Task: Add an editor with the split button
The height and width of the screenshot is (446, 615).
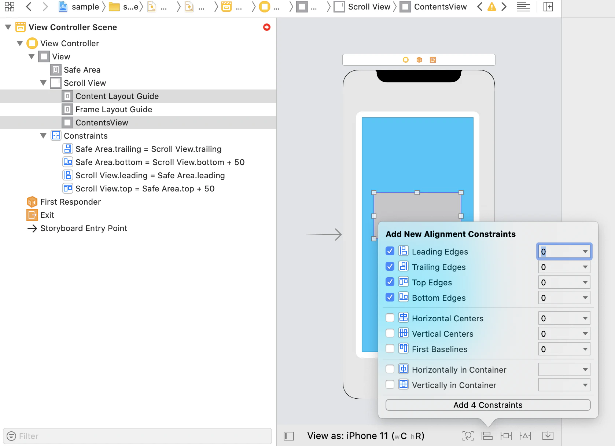Action: click(x=548, y=7)
